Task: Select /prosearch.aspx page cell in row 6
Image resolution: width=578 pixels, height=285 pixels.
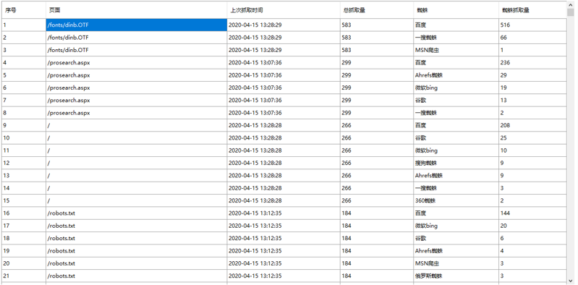Action: (x=137, y=88)
